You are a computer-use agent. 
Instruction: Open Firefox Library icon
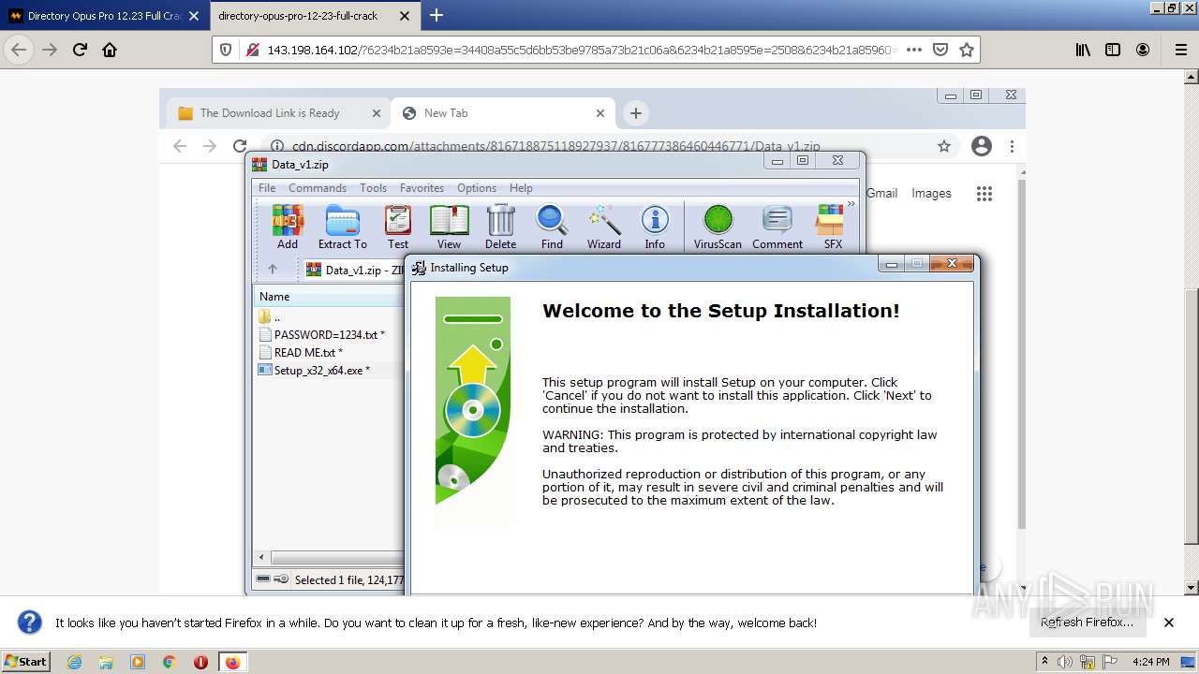1083,50
